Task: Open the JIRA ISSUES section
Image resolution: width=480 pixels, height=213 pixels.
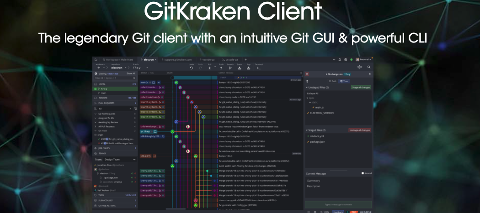Action: coord(115,148)
